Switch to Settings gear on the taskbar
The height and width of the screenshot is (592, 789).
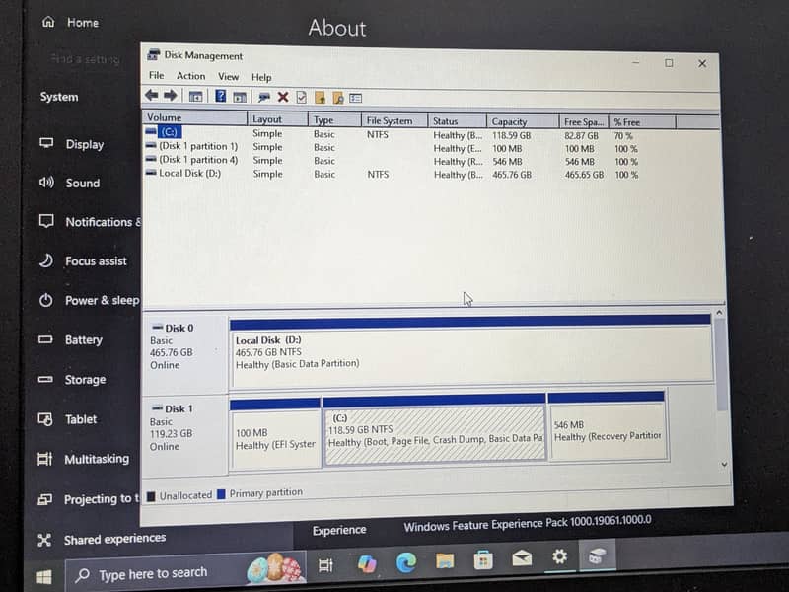(559, 556)
